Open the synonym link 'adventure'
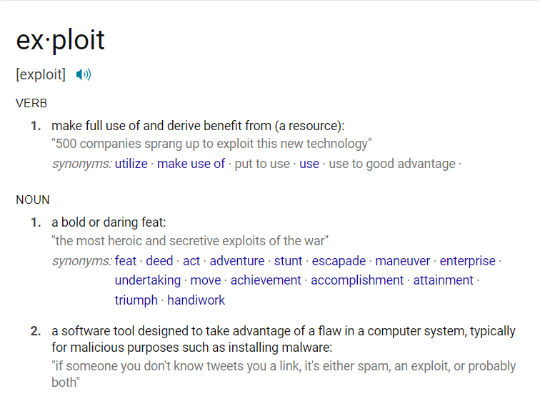The height and width of the screenshot is (409, 540). pos(237,261)
